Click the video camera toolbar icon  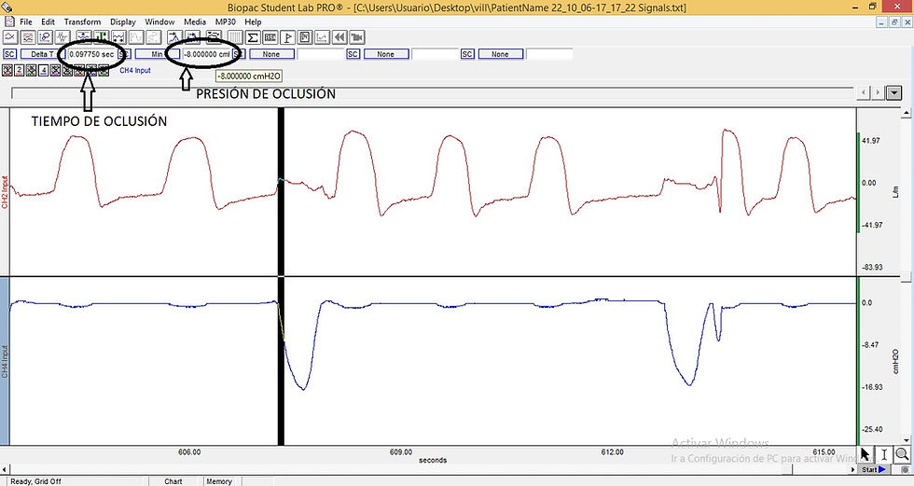(356, 37)
